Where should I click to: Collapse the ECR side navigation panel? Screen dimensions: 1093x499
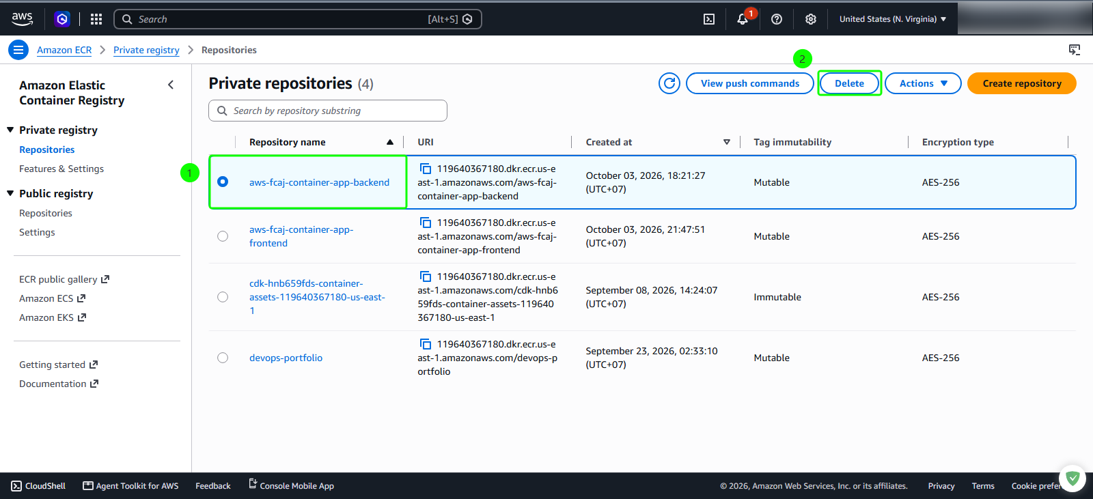(171, 85)
